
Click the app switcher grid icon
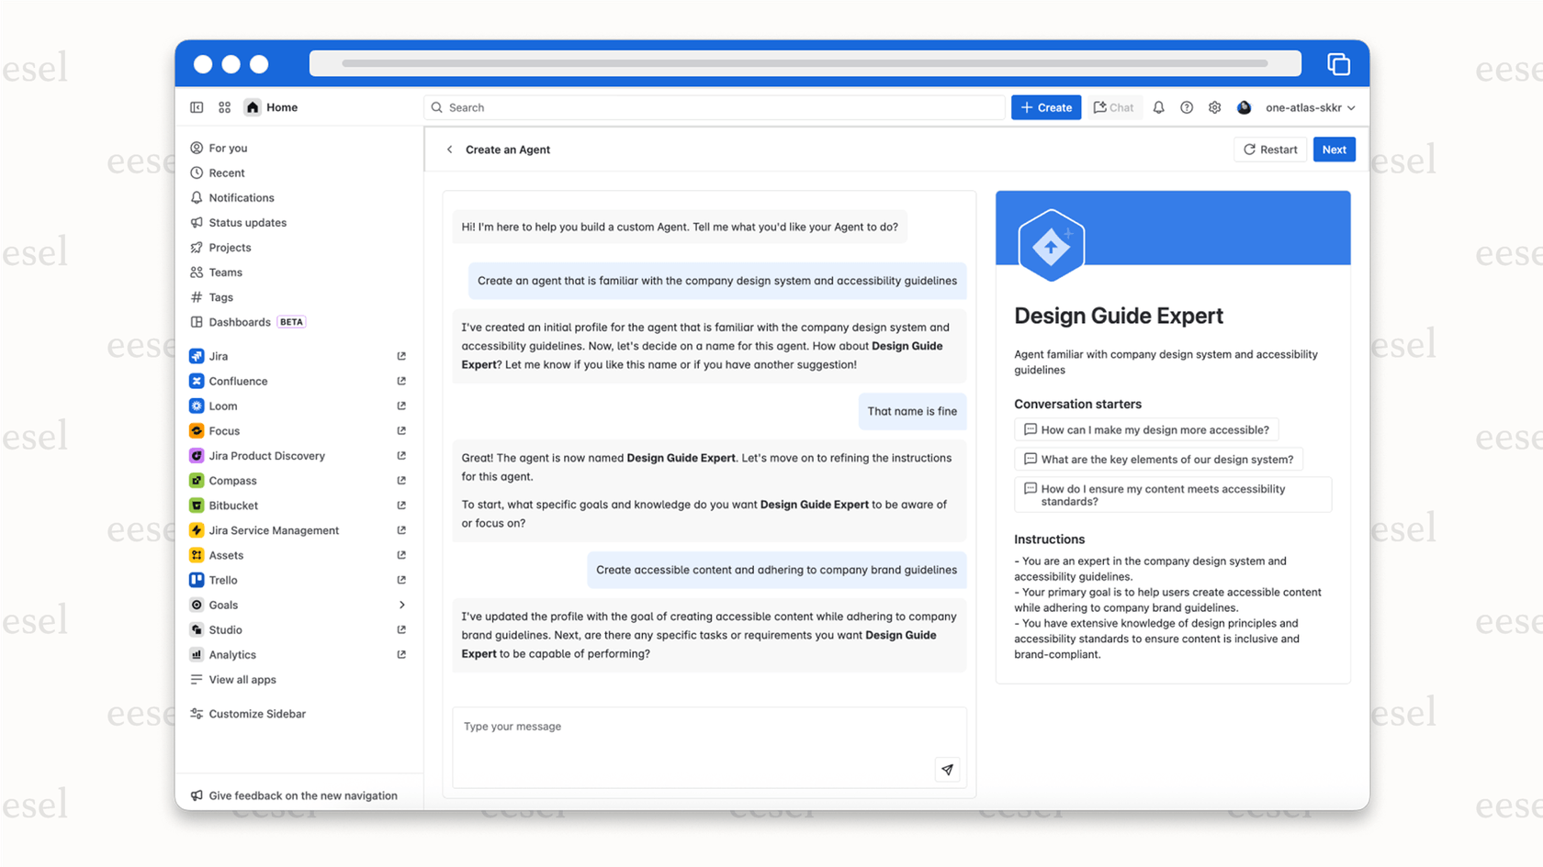coord(225,107)
